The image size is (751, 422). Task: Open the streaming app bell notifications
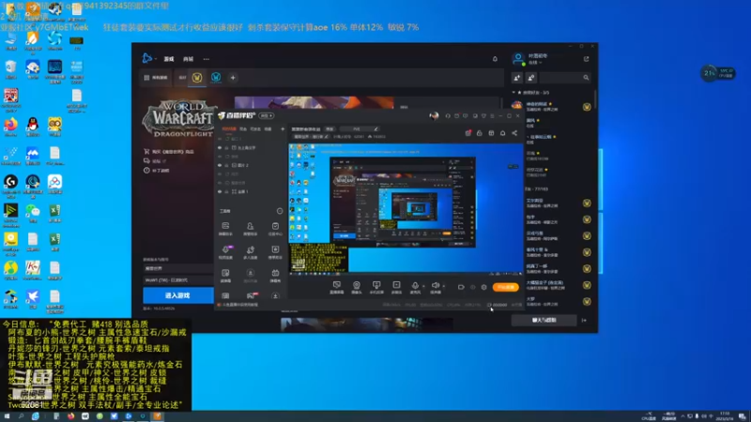[502, 133]
